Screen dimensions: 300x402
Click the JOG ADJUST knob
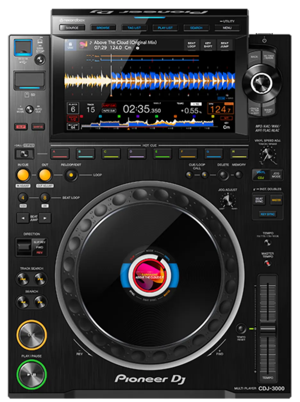[227, 201]
